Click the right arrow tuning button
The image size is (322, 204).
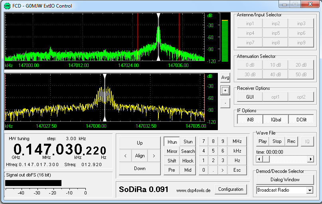154,156
